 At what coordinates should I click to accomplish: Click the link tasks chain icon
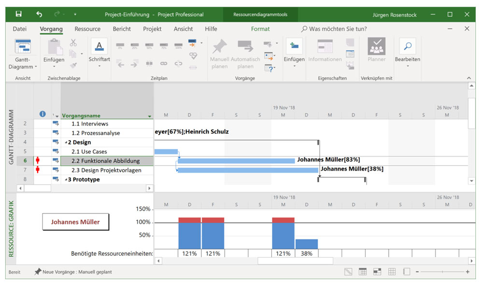pos(164,63)
